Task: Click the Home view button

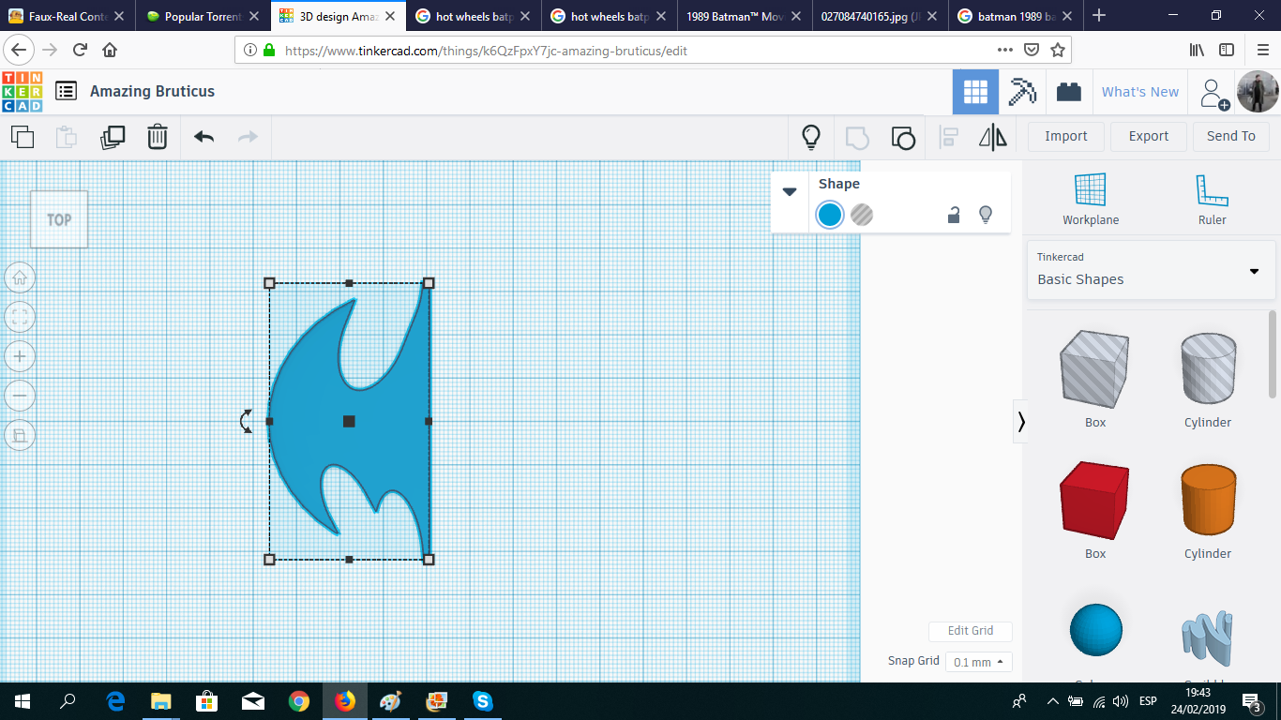Action: [x=20, y=277]
